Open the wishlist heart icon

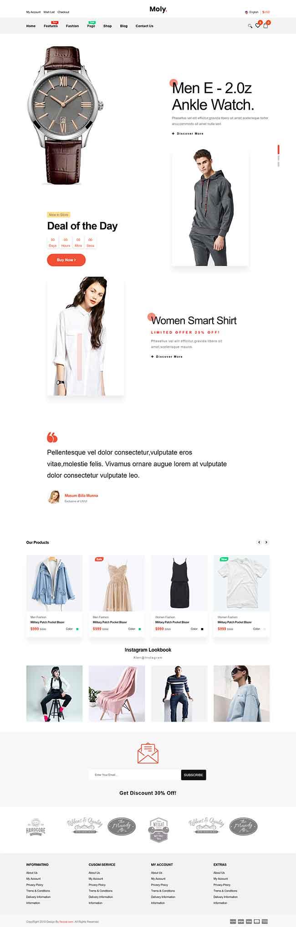(258, 26)
